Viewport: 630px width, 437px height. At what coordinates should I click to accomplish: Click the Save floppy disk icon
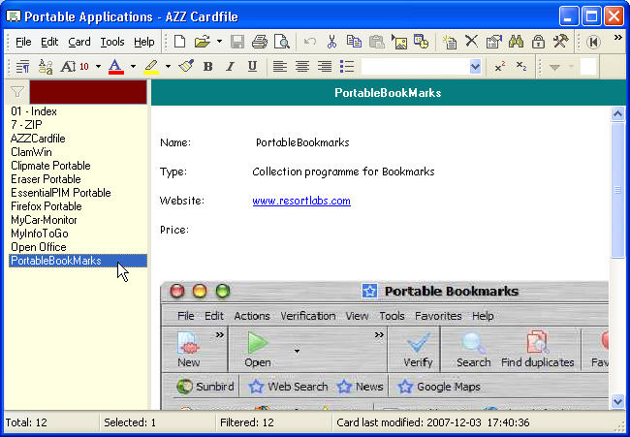click(x=237, y=42)
